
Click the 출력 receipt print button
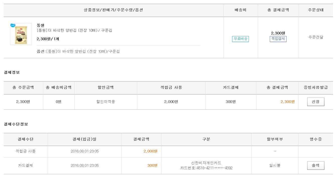tap(315, 165)
